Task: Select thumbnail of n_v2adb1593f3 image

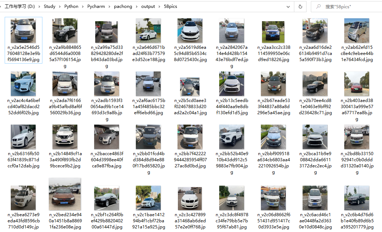Action: click(x=107, y=84)
